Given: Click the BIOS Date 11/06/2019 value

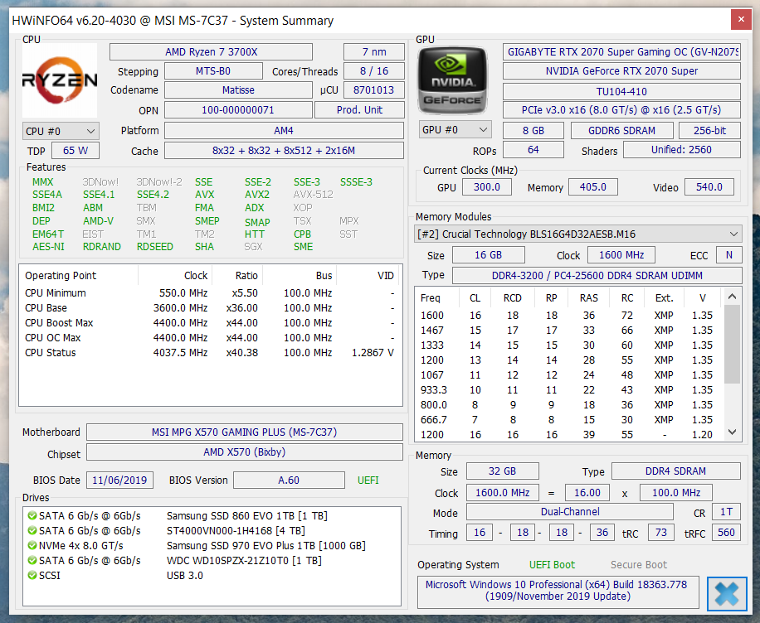Looking at the screenshot, I should coord(119,481).
